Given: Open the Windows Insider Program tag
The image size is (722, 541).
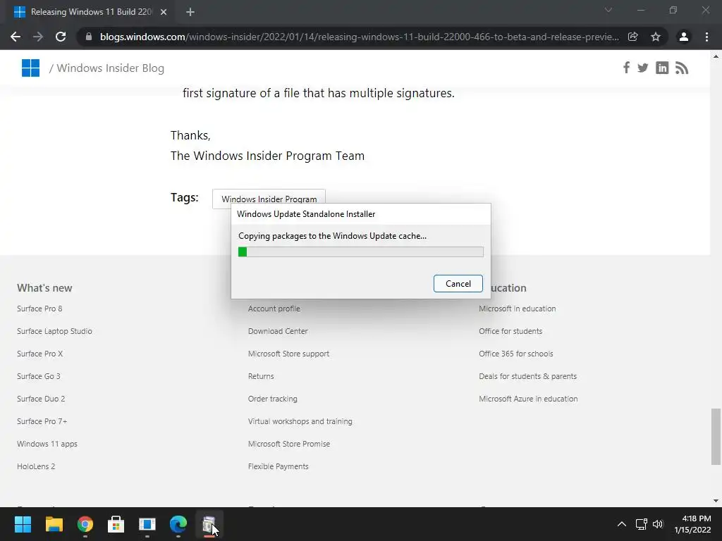Looking at the screenshot, I should click(269, 199).
